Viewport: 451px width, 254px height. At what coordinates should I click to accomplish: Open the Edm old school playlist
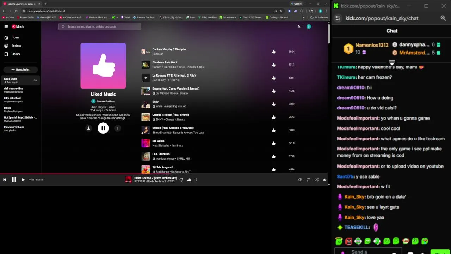[20, 100]
